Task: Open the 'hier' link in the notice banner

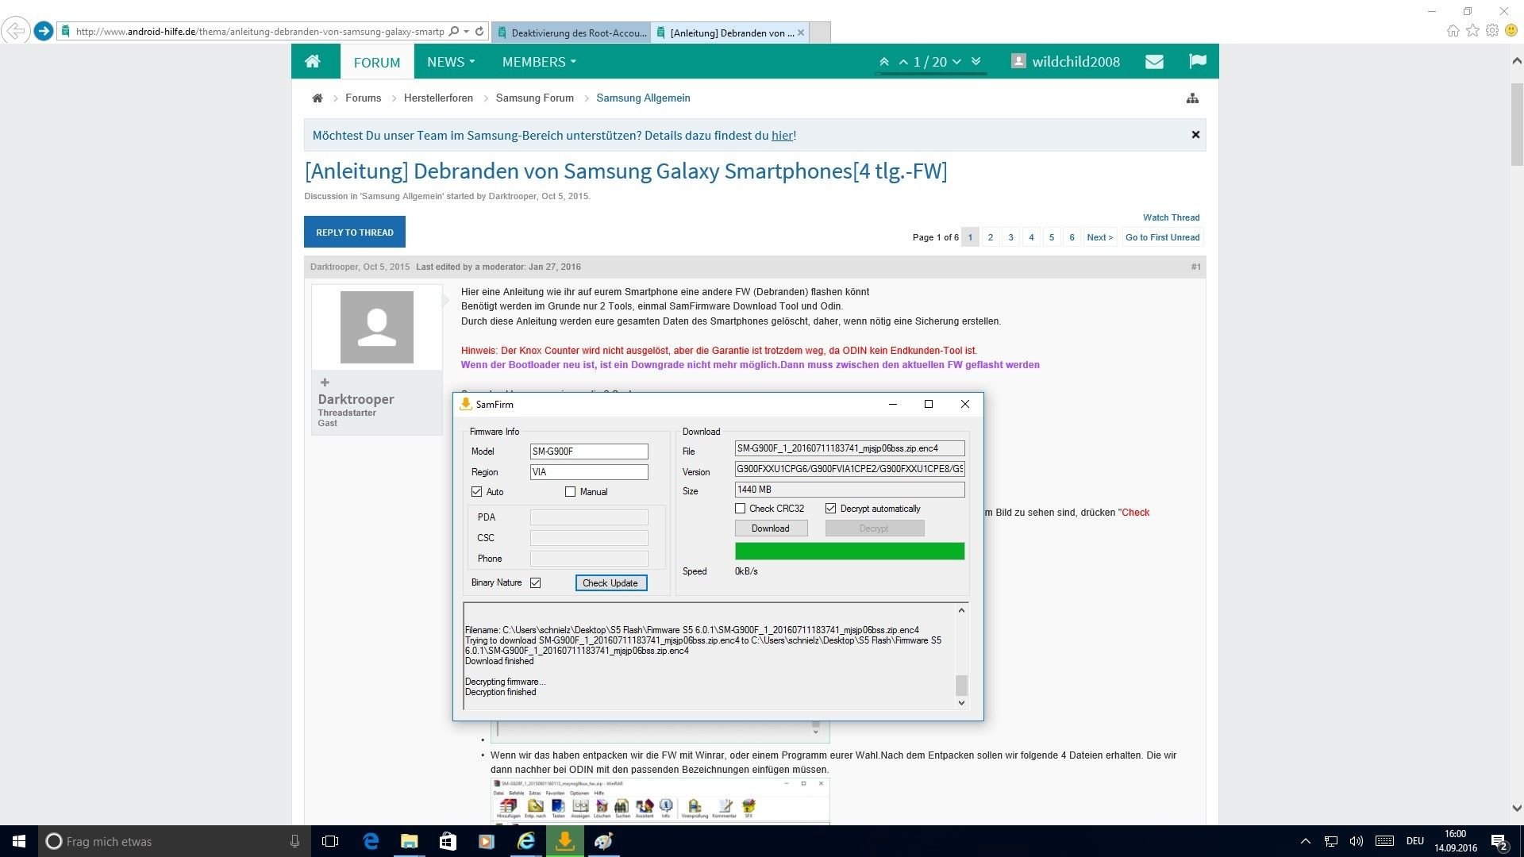Action: pyautogui.click(x=782, y=136)
